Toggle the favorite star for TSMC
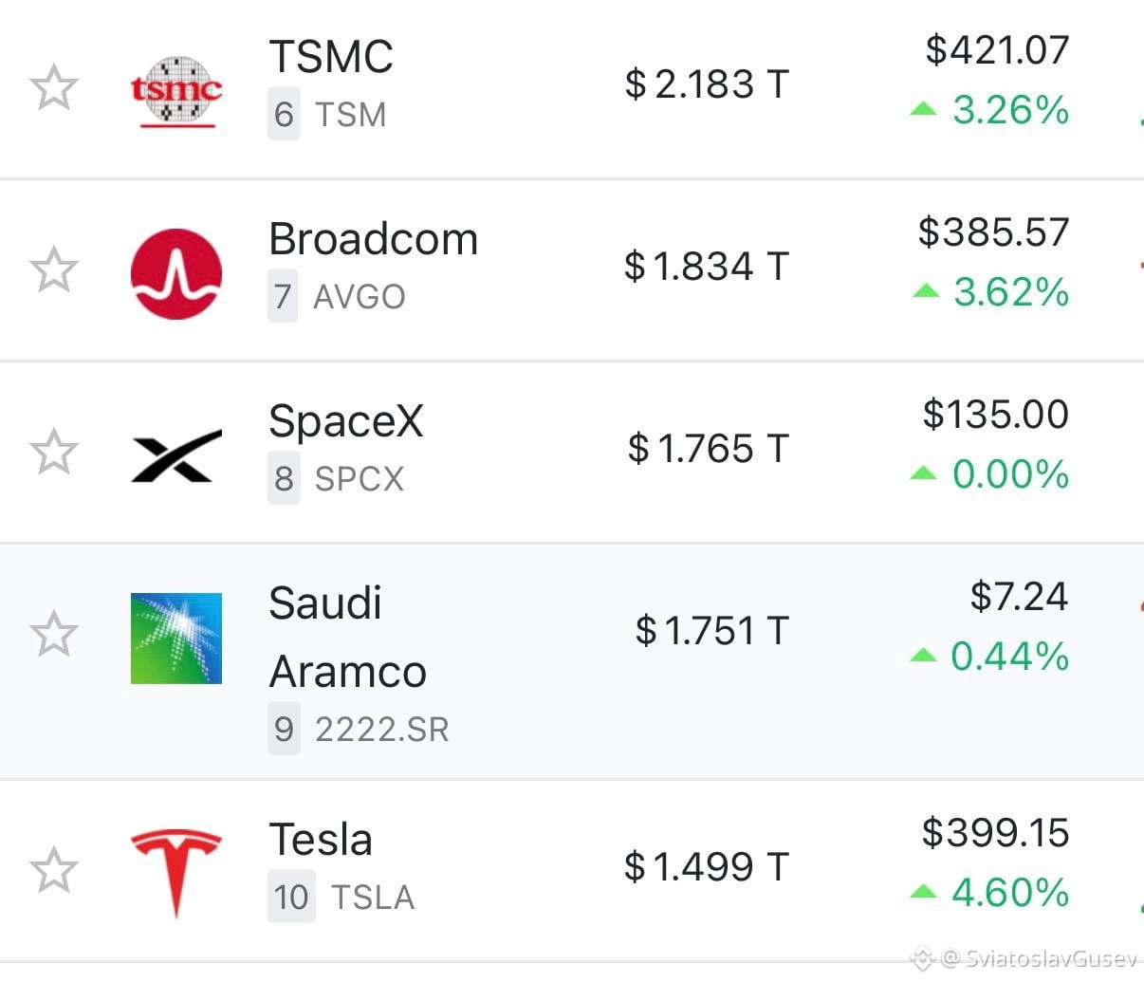The width and height of the screenshot is (1144, 982). (x=53, y=88)
